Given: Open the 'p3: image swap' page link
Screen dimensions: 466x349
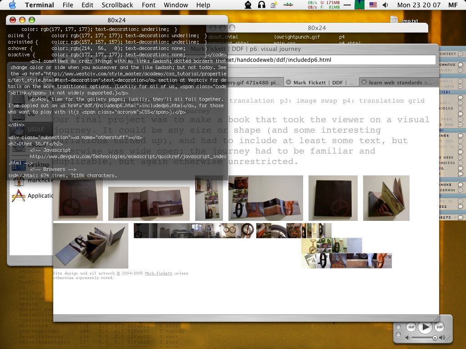Looking at the screenshot, I should click(x=309, y=100).
